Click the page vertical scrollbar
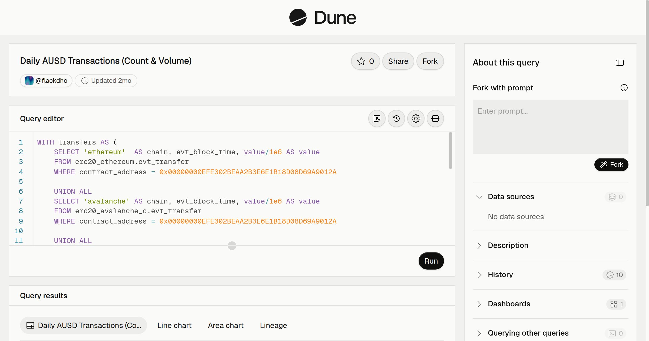 (x=647, y=103)
